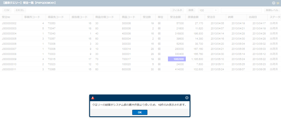
Task: Click the 原価金額 column header
Action: (x=195, y=17)
